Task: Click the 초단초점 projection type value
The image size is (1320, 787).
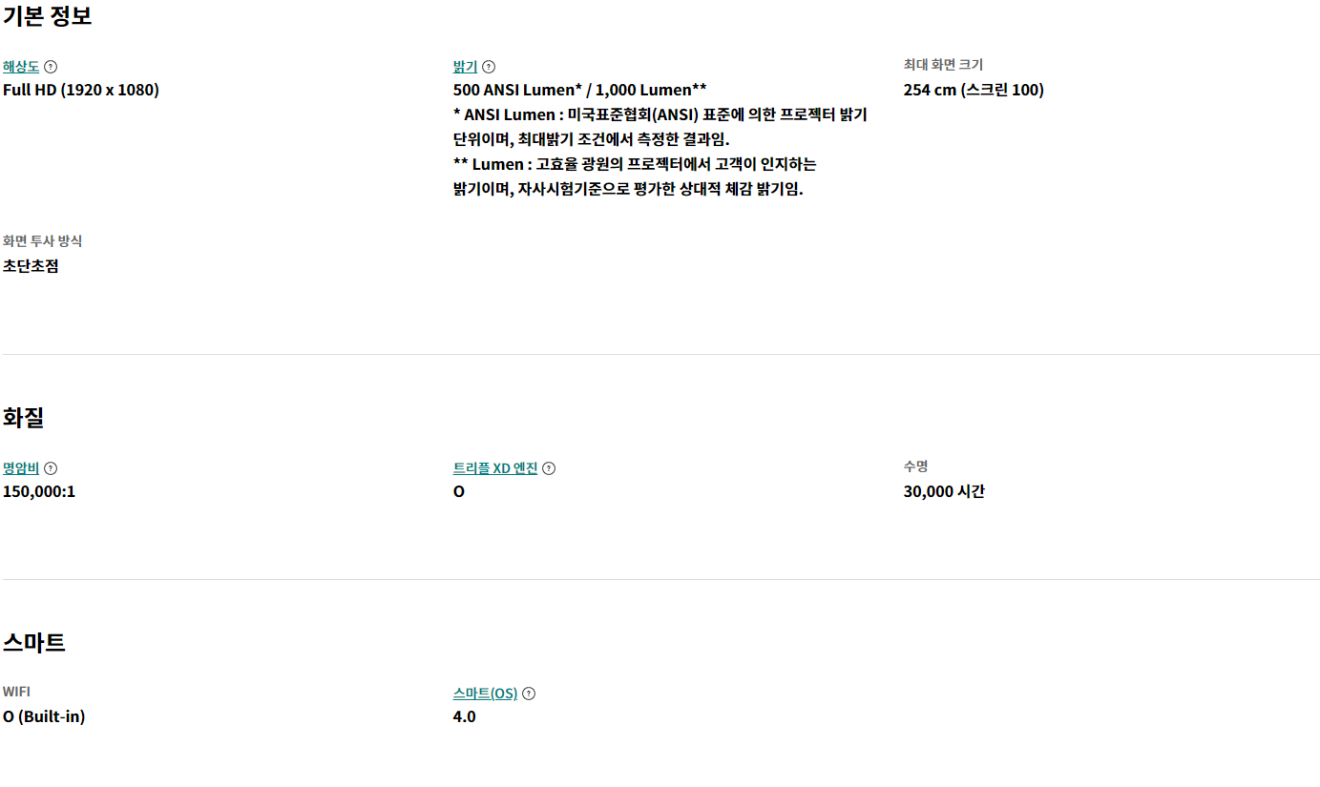Action: point(31,266)
